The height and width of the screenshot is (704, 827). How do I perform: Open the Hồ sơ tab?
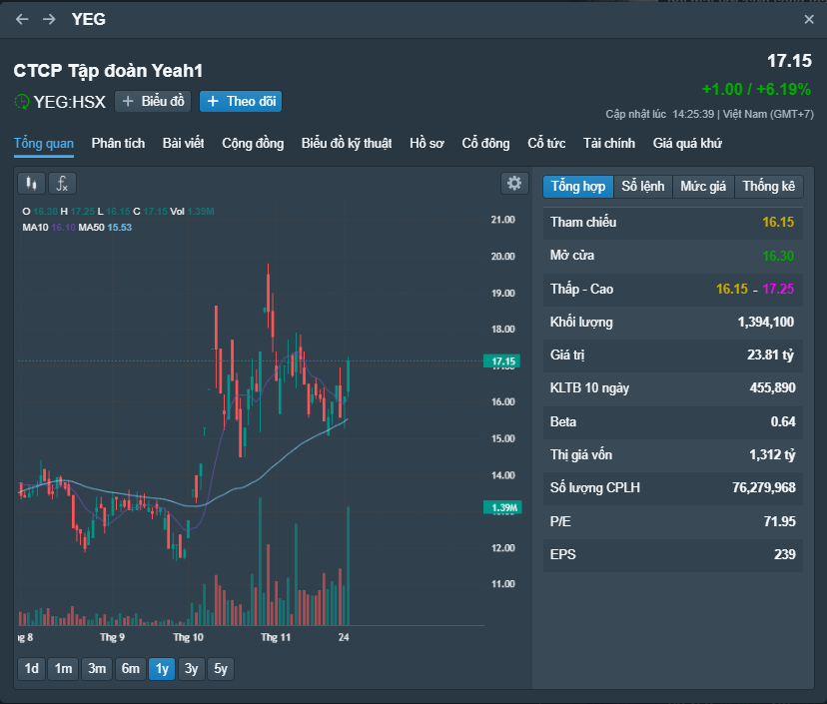[426, 144]
